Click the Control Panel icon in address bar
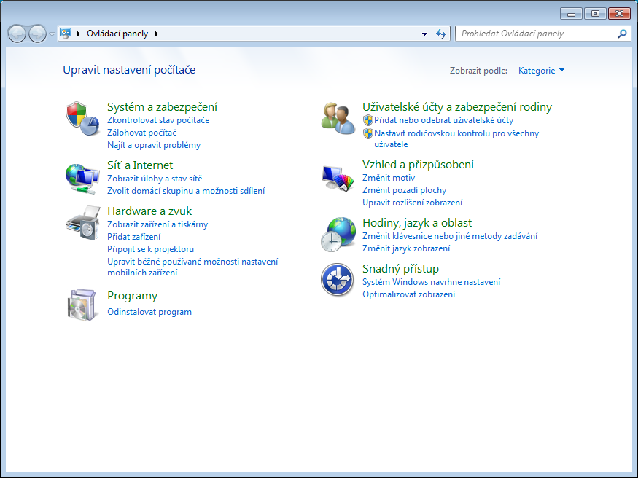The image size is (638, 478). (66, 34)
